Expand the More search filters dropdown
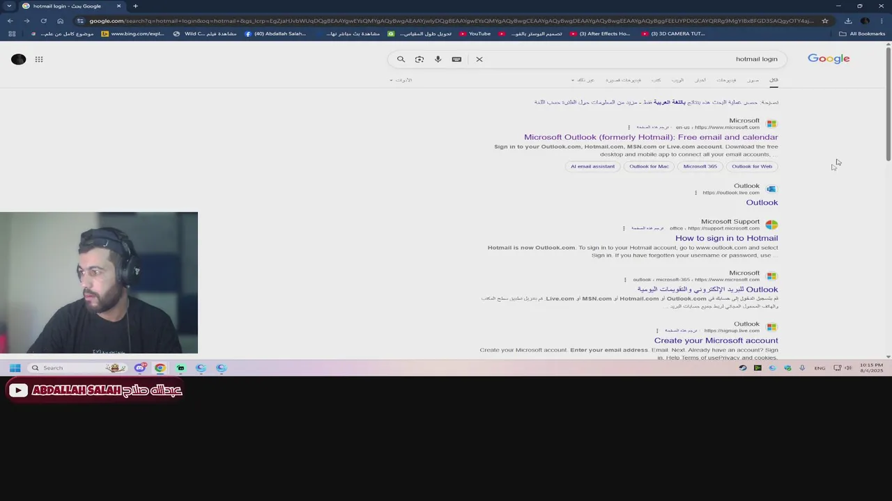Screen dimensions: 892x501 [583, 80]
